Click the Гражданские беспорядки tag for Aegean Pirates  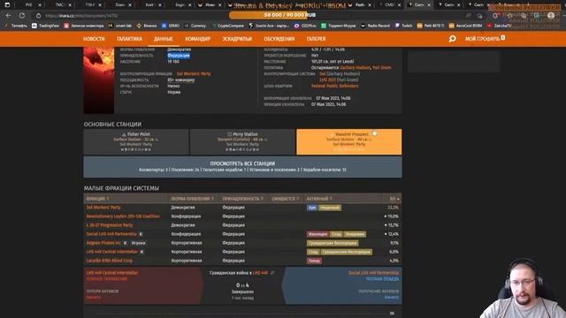333,243
